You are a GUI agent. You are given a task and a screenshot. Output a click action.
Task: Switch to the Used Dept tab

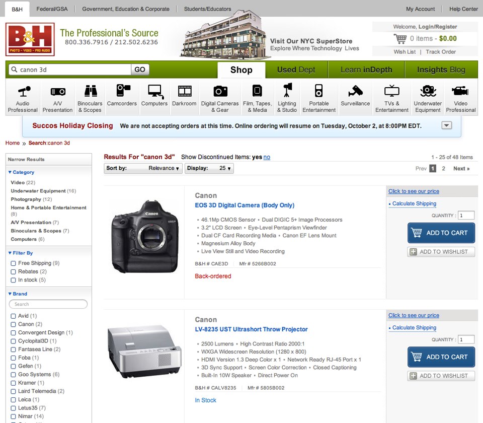tap(296, 70)
